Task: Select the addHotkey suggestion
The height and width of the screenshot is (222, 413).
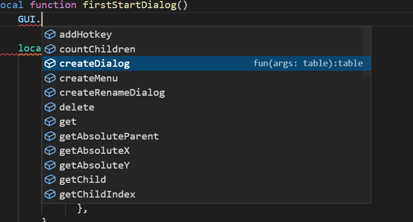Action: [206, 35]
